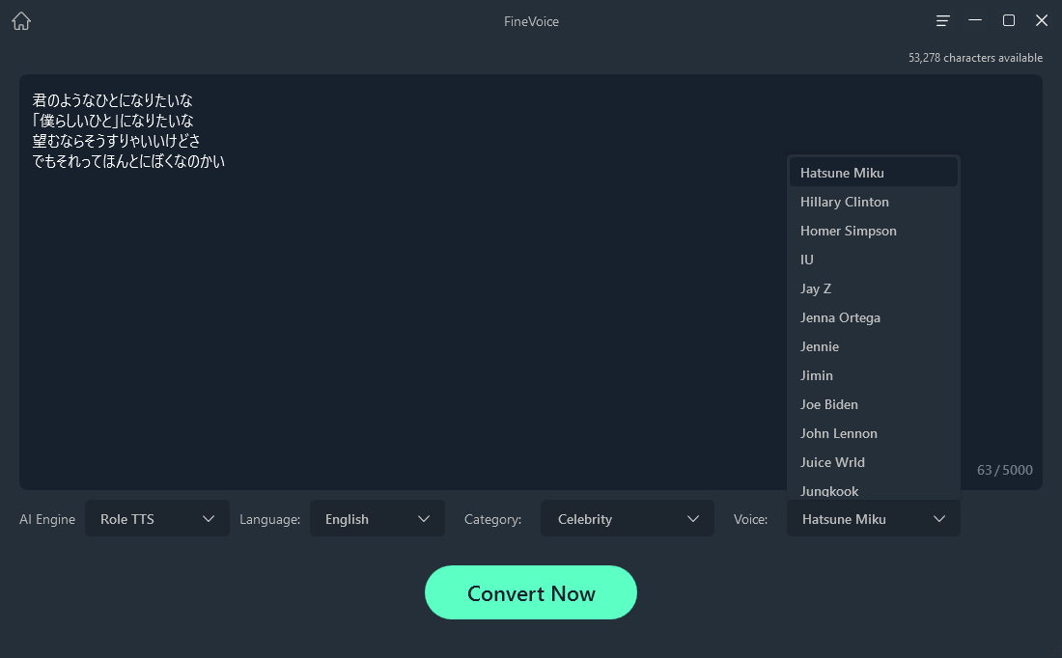Open the AI Engine Role TTS dropdown
Image resolution: width=1062 pixels, height=658 pixels.
[157, 518]
